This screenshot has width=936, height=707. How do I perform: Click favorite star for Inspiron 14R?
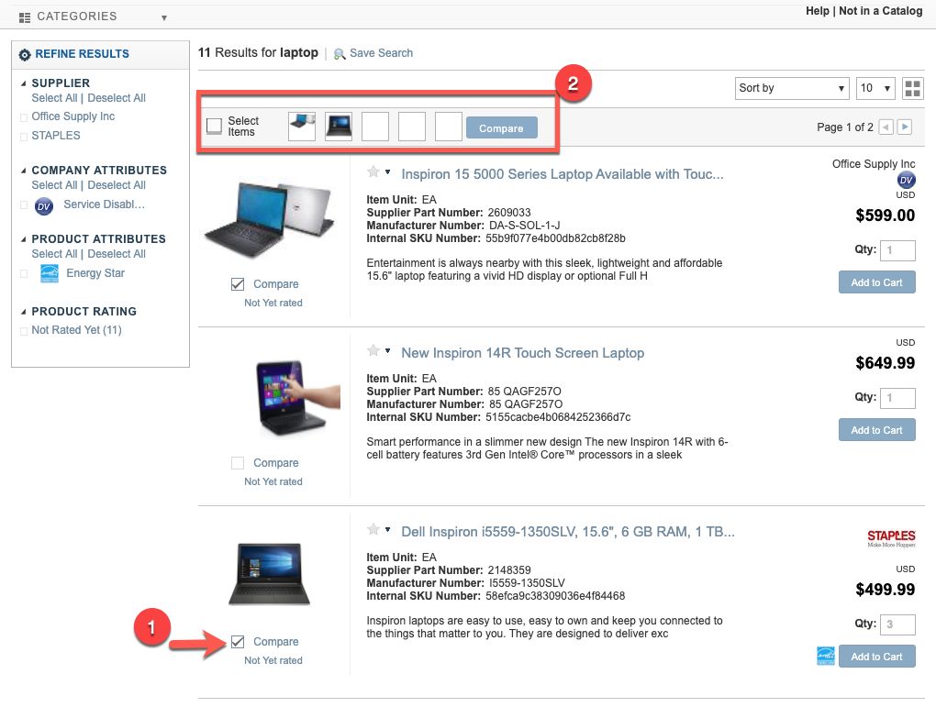click(373, 350)
